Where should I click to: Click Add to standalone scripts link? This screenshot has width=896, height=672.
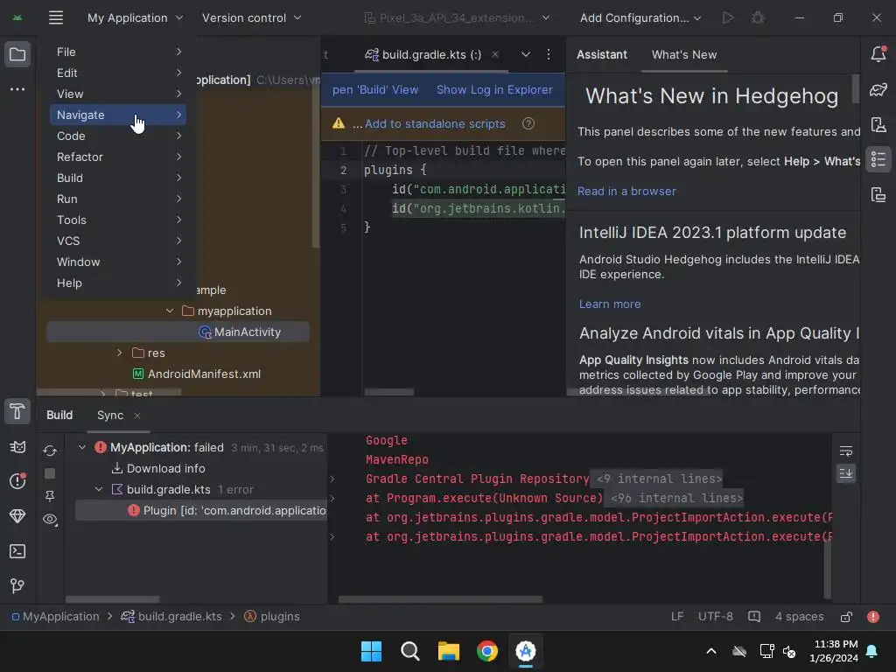[x=435, y=123]
